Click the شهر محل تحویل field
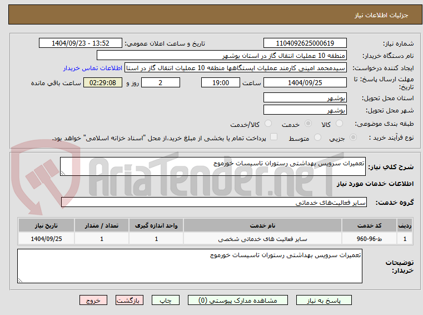Image resolution: width=423 pixels, height=315 pixels. point(305,110)
